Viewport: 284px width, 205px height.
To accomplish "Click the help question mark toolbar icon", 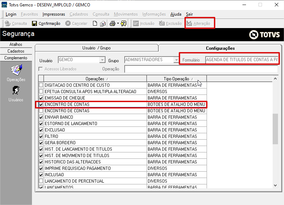I will click(x=124, y=23).
